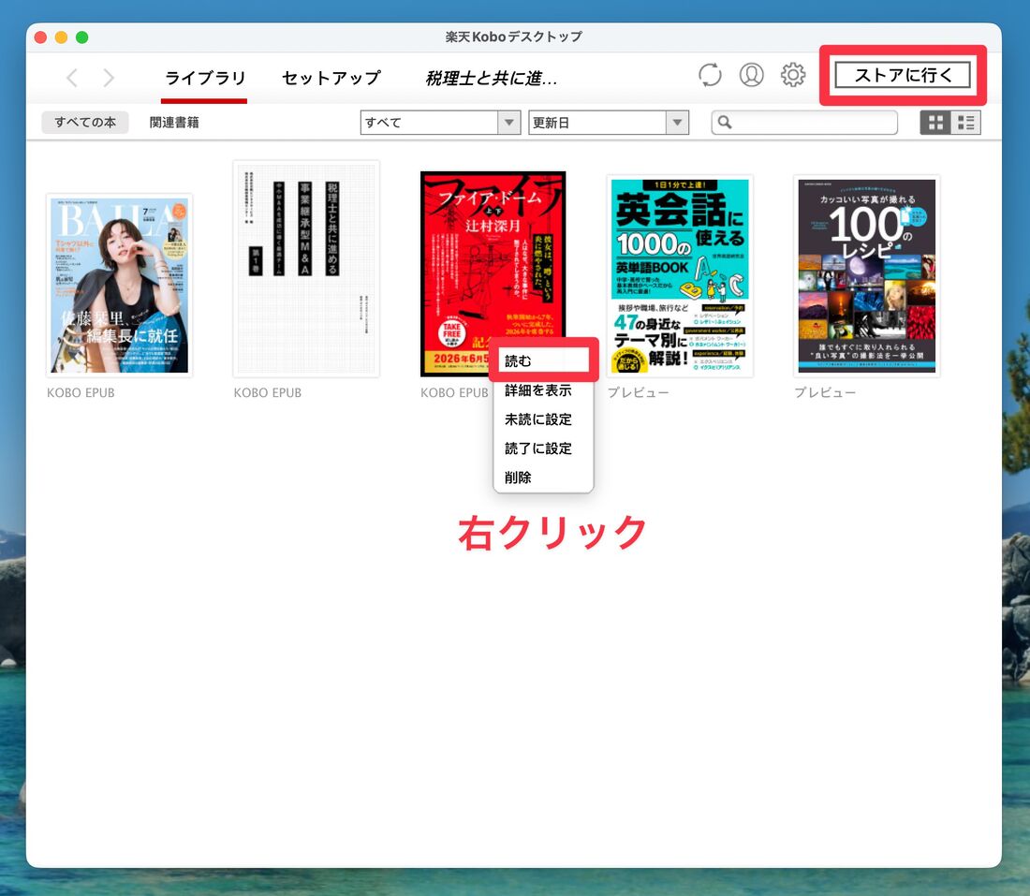
Task: Maximize window with the green button
Action: pos(82,37)
